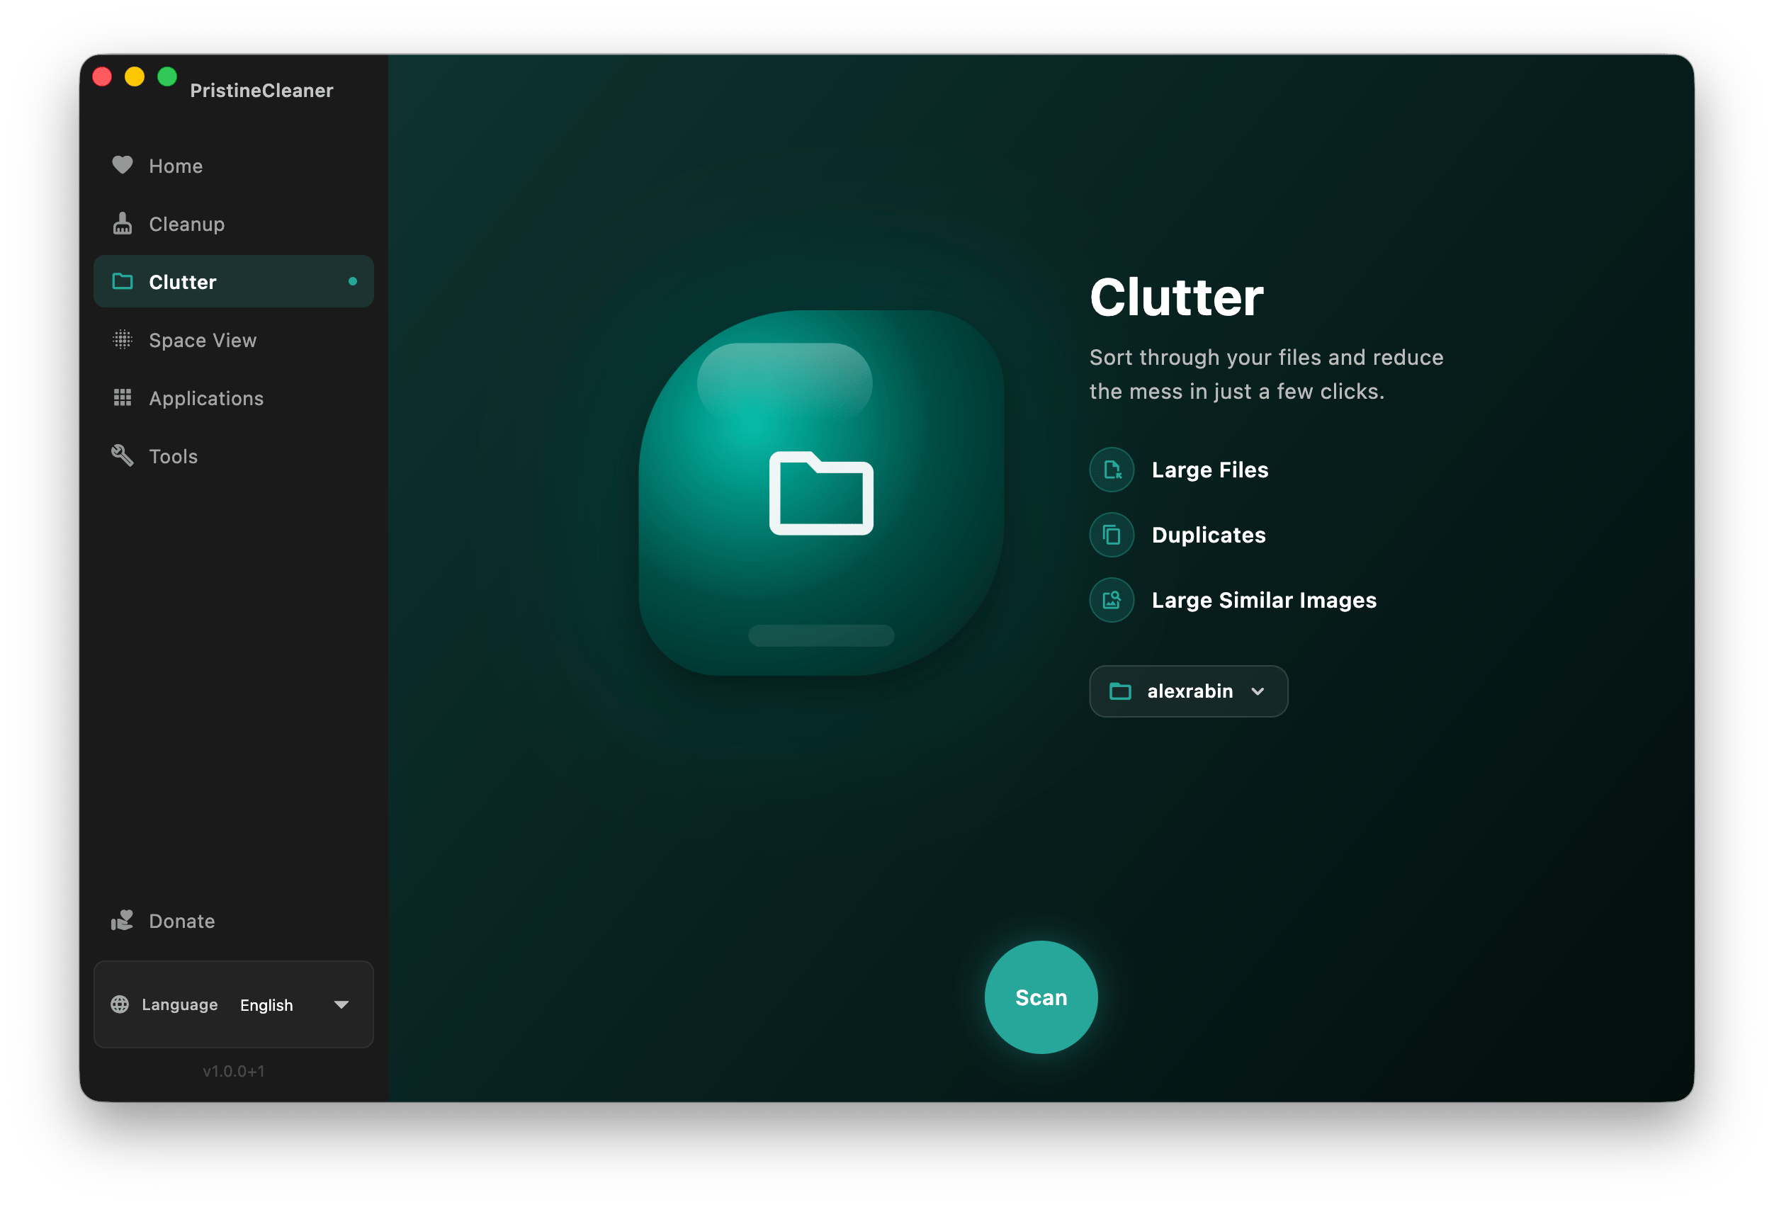The image size is (1774, 1207).
Task: Click the Donate hand-heart icon
Action: pyautogui.click(x=122, y=920)
